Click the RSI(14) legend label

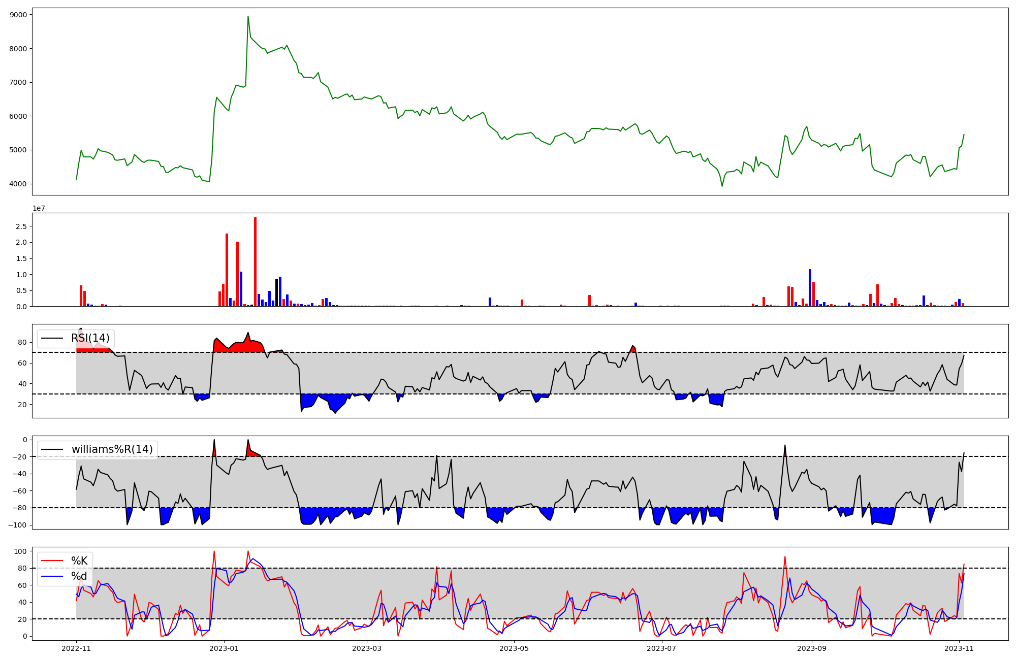click(x=90, y=338)
